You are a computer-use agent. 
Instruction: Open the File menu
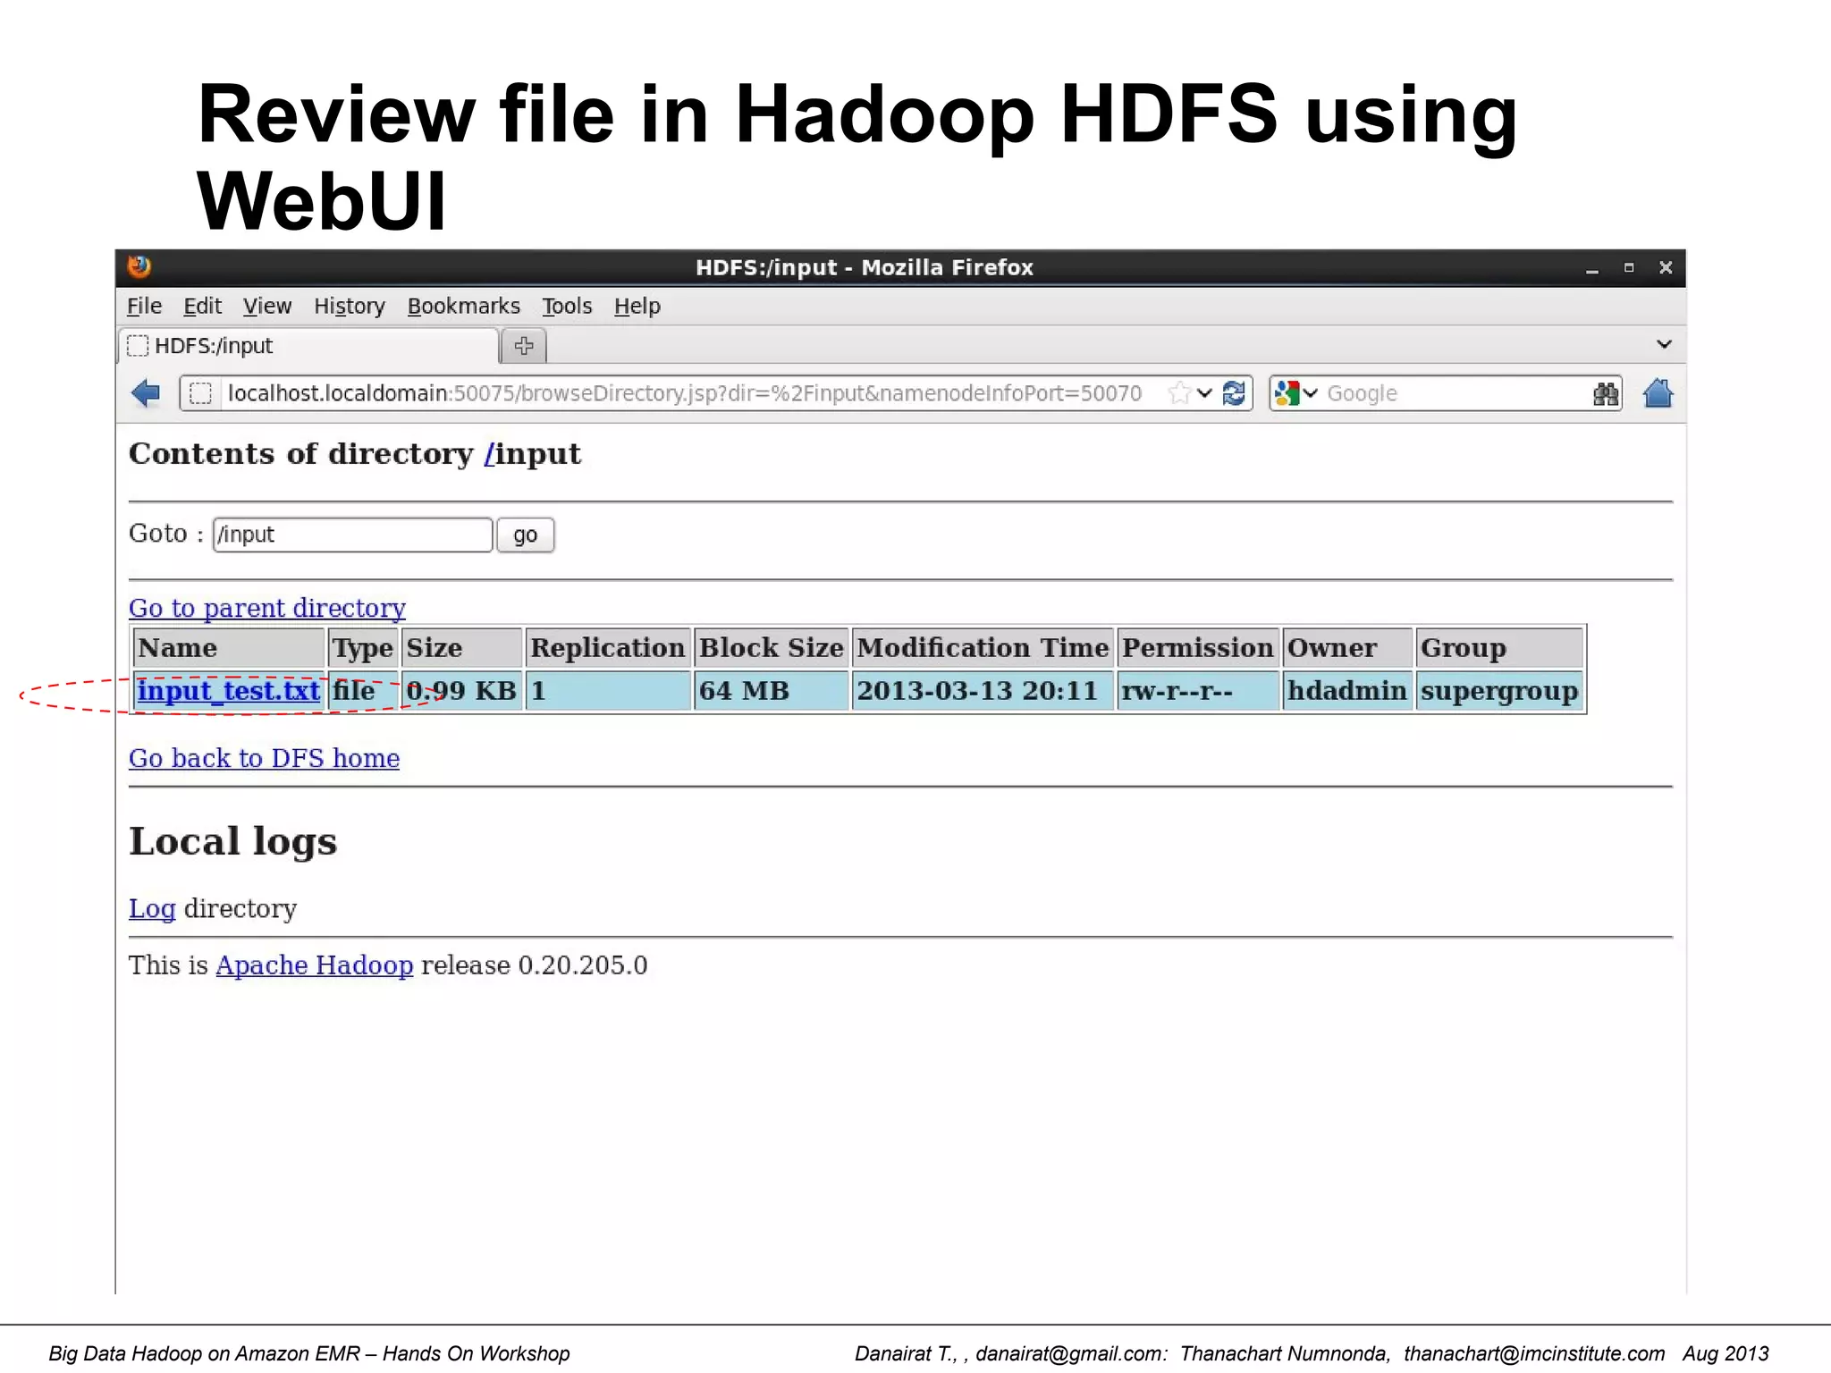[x=144, y=306]
